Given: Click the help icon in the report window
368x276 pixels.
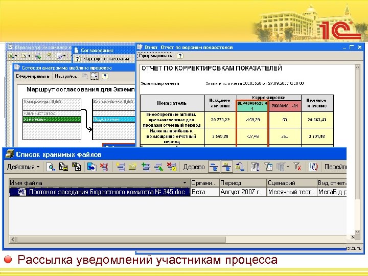Looking at the screenshot, I should [x=180, y=56].
